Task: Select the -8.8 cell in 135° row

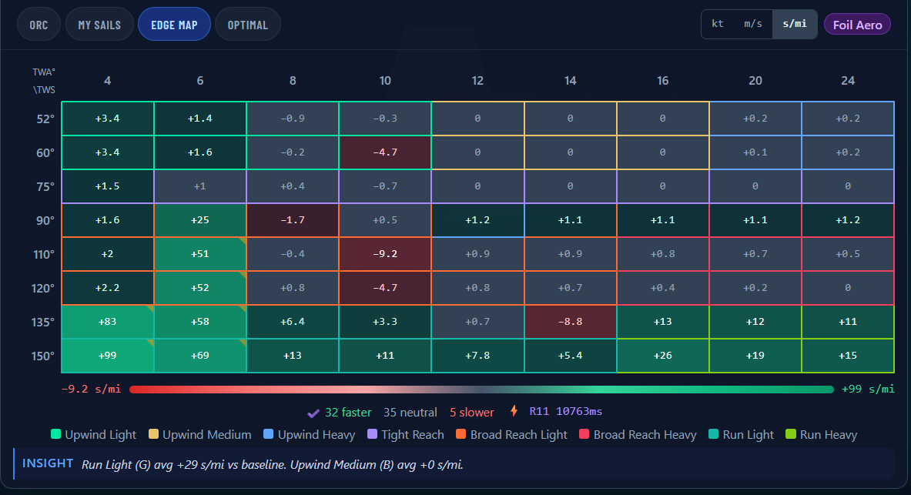Action: click(570, 322)
